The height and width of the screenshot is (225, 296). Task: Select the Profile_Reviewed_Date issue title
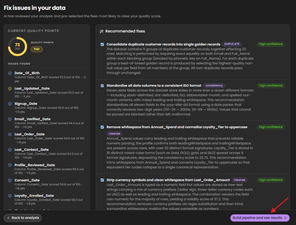pyautogui.click(x=35, y=165)
